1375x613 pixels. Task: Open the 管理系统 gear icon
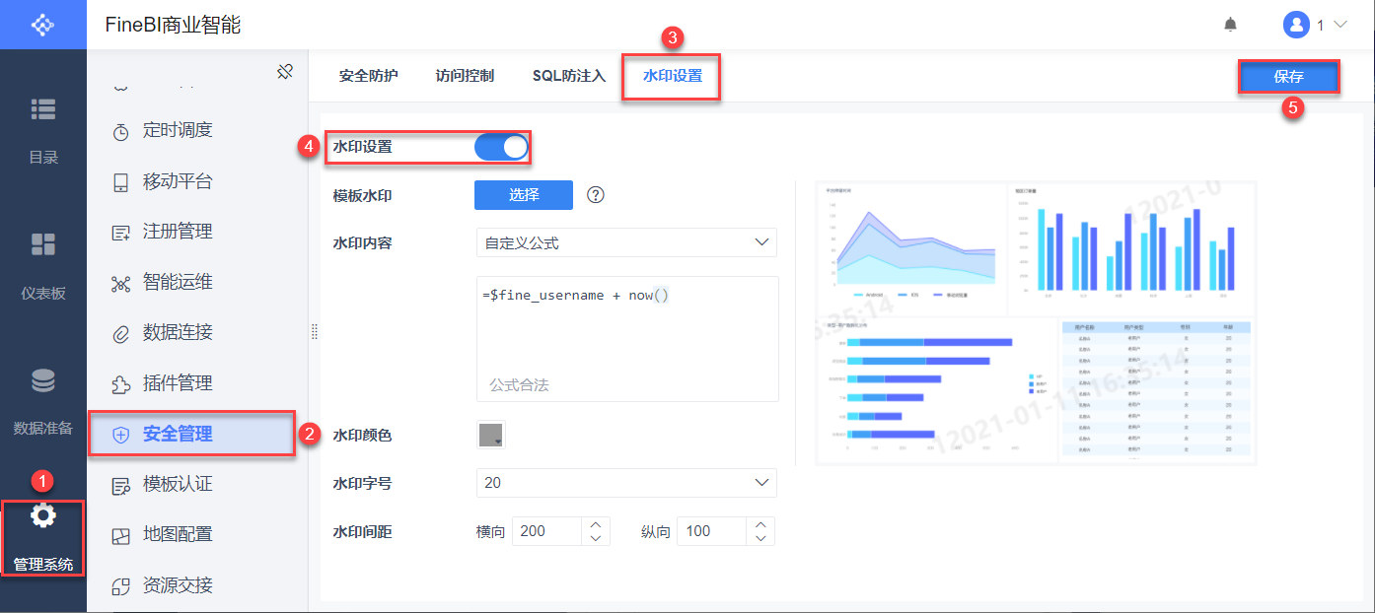[43, 515]
